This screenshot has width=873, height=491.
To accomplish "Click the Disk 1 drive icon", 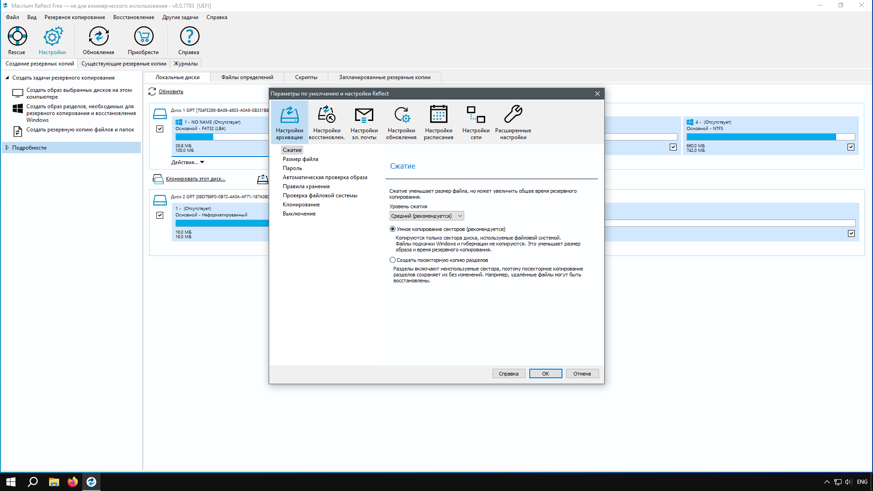I will (160, 114).
